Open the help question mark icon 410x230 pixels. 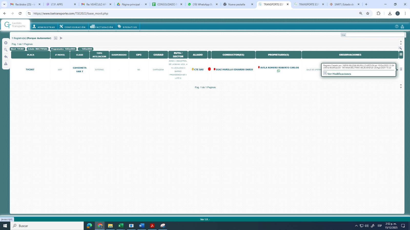[397, 27]
